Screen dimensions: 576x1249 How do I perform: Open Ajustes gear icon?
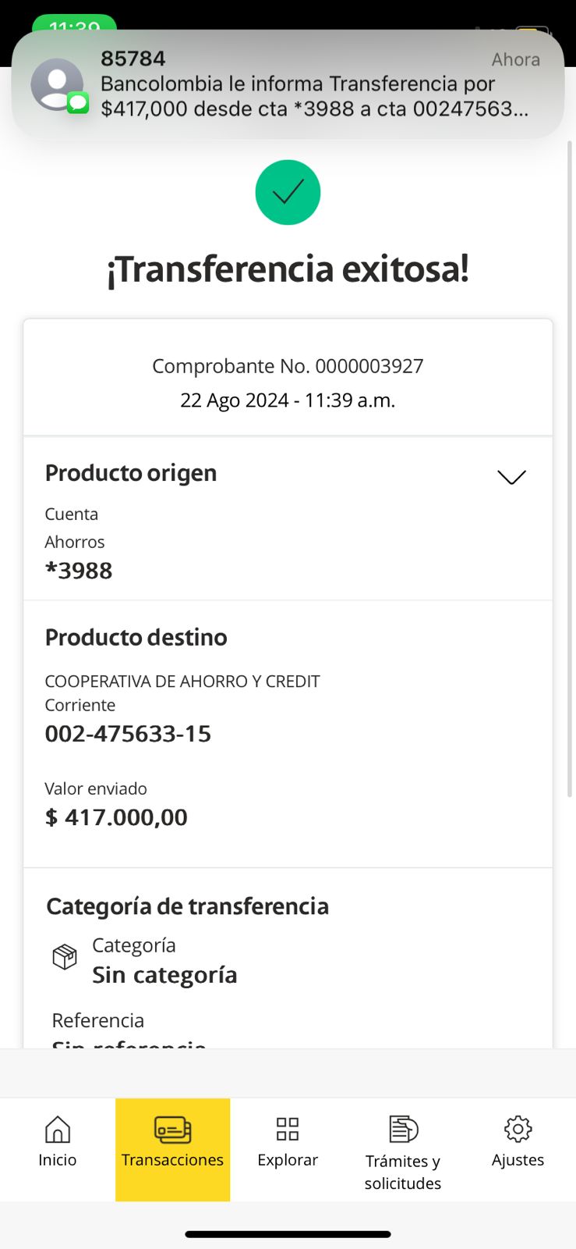point(518,1129)
